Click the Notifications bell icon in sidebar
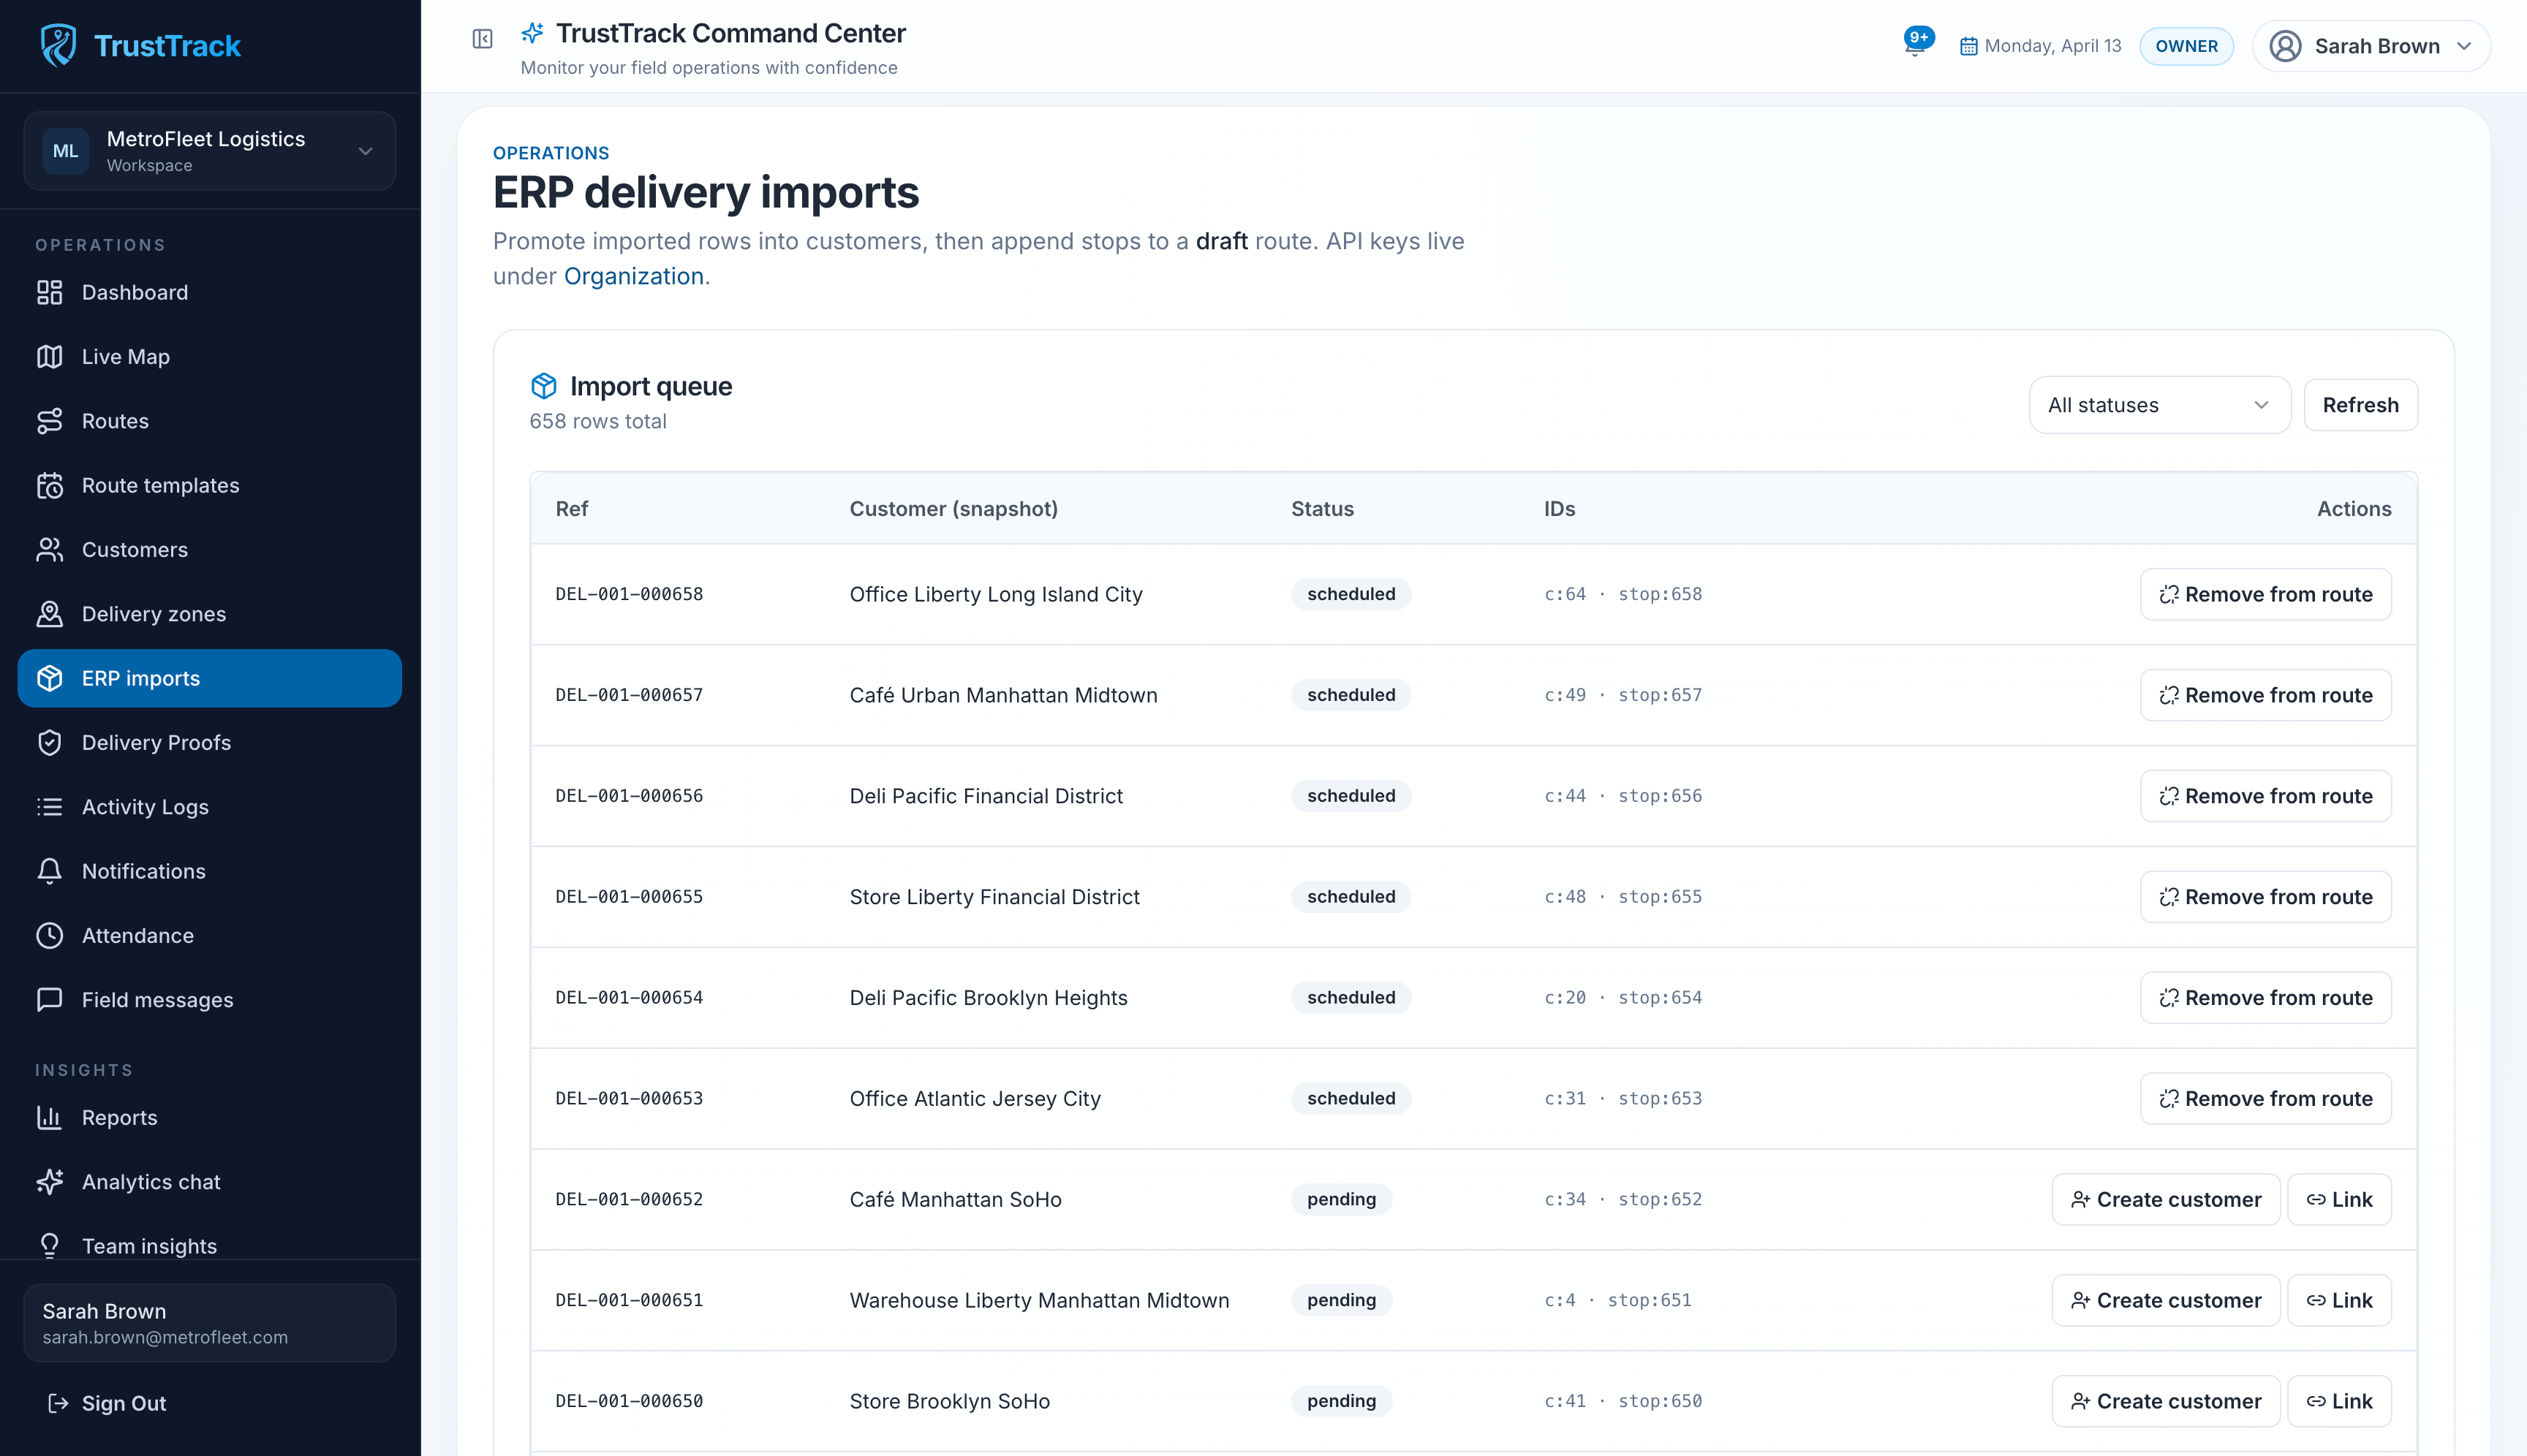The height and width of the screenshot is (1456, 2527). click(x=49, y=871)
